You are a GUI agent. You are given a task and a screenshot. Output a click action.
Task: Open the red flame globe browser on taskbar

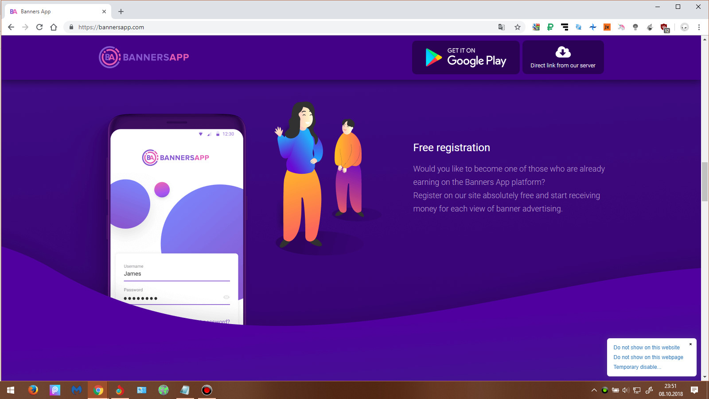120,390
